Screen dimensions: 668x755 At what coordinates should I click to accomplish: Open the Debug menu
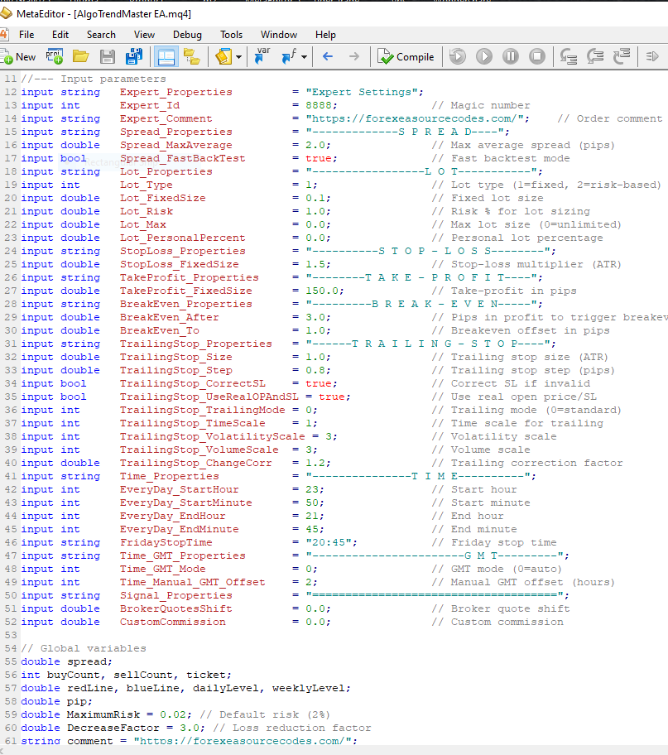[187, 35]
